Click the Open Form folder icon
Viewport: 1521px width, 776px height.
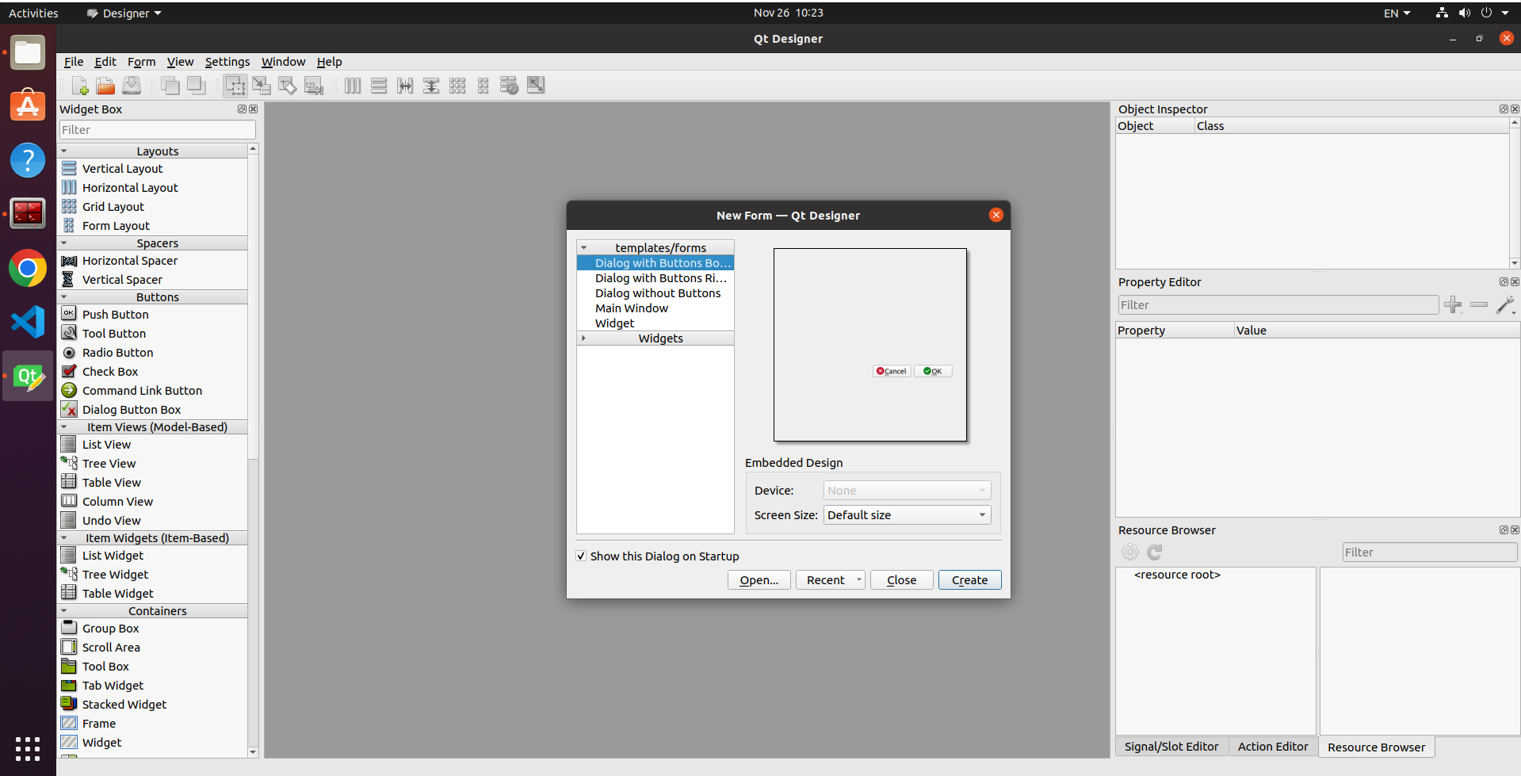[105, 86]
